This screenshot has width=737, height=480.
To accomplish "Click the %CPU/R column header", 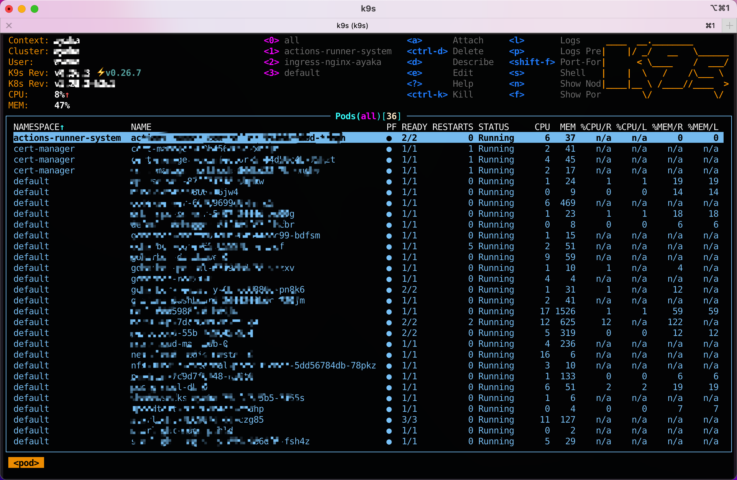I will click(596, 127).
